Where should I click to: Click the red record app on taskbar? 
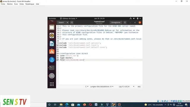(x=119, y=105)
